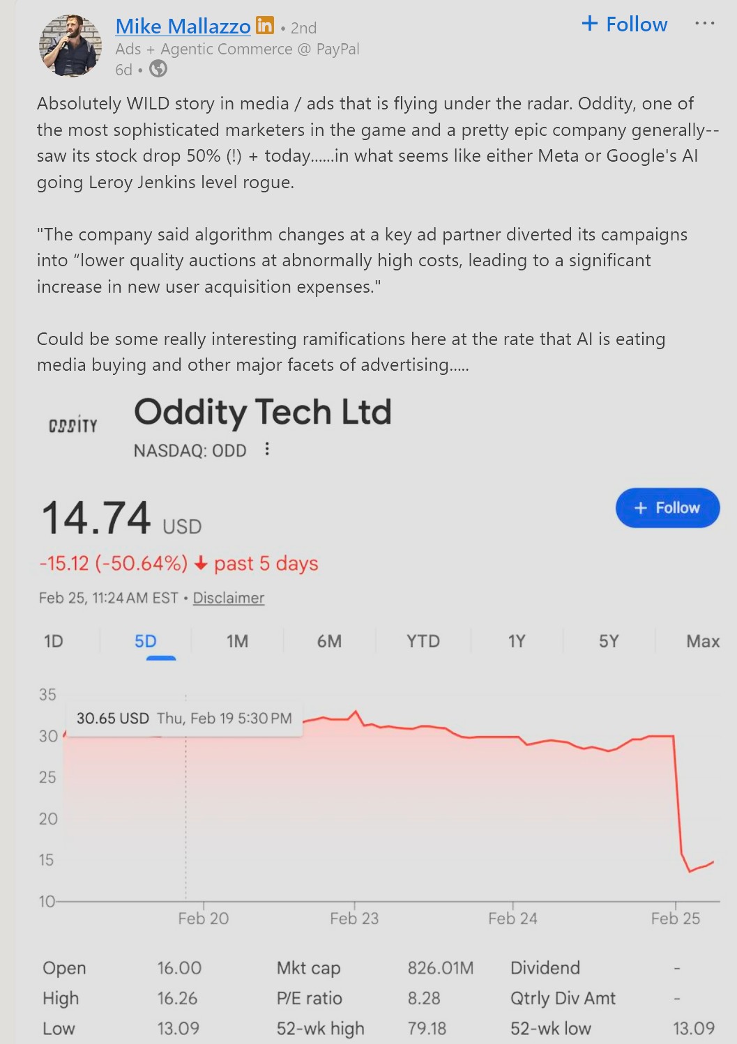Select the YTD chart range
The height and width of the screenshot is (1044, 737).
tap(423, 641)
